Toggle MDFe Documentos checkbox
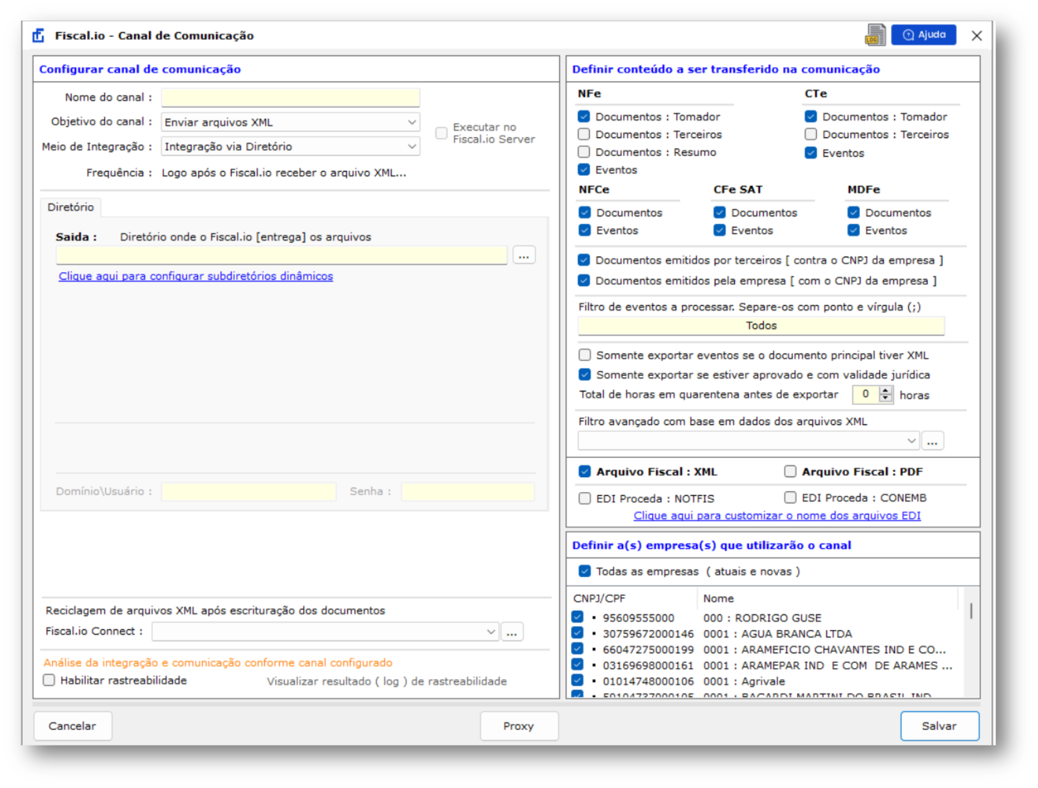The width and height of the screenshot is (1038, 788). (853, 212)
